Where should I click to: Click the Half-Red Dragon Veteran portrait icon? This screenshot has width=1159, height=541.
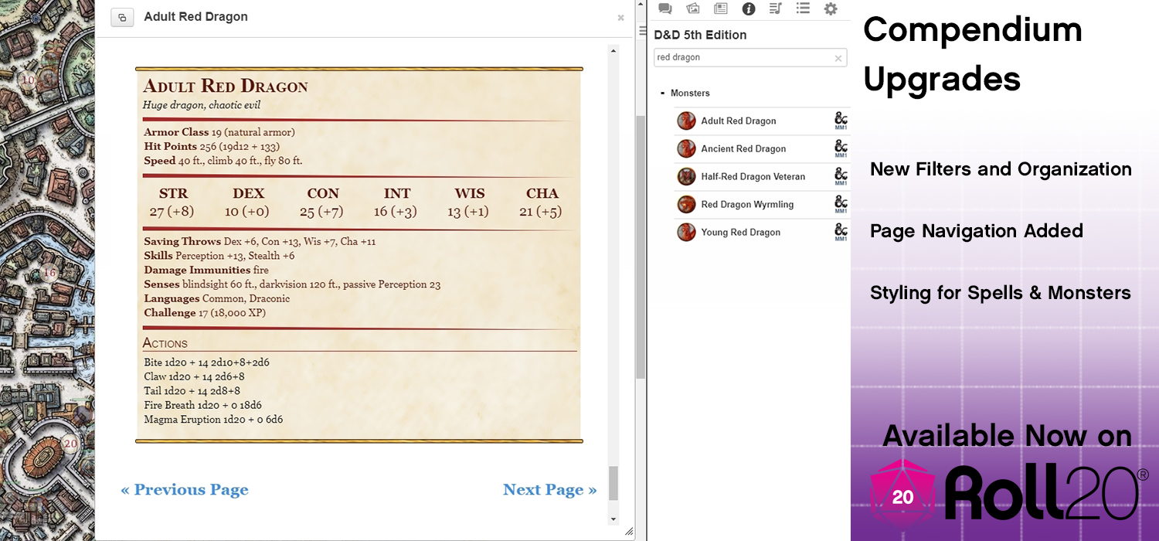click(686, 176)
